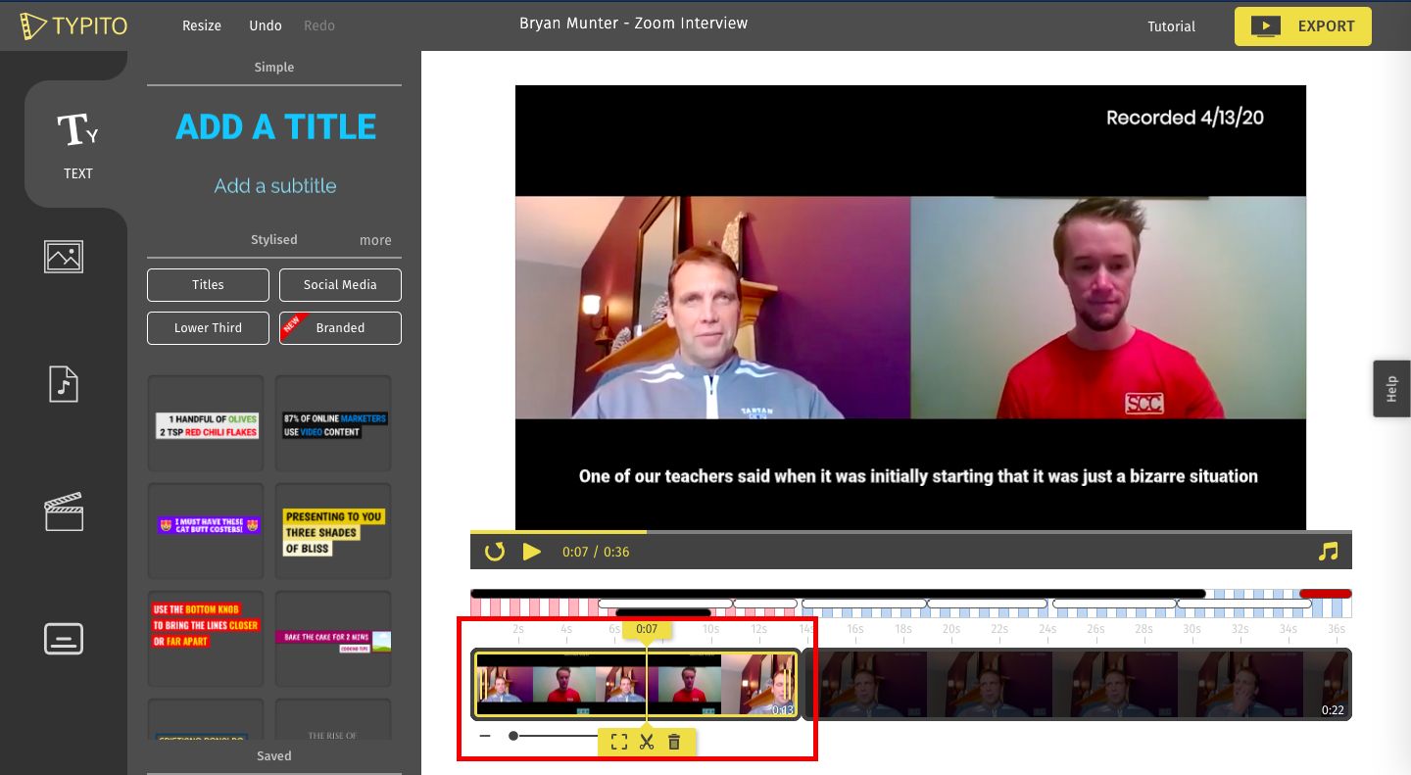The width and height of the screenshot is (1411, 775).
Task: Open the Tutorial link
Action: [1171, 26]
